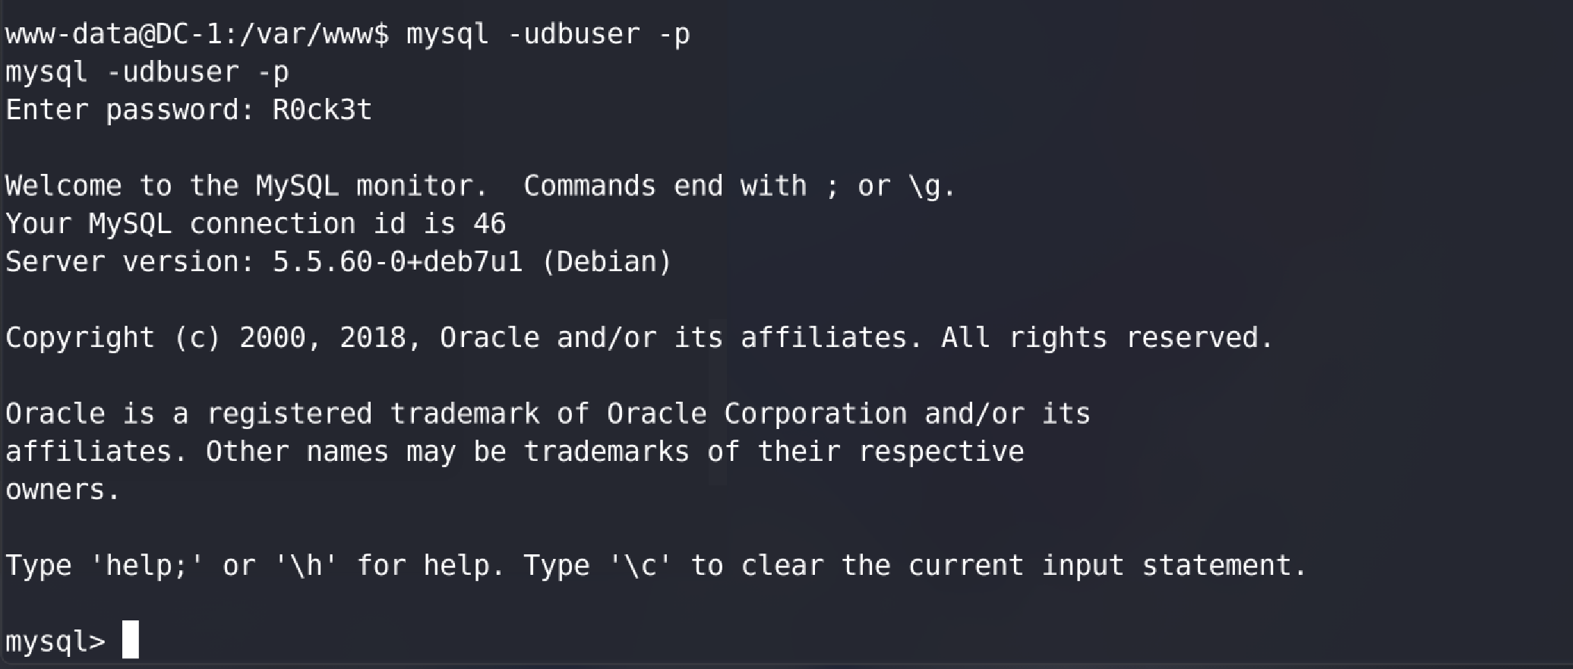Click the password text R0ck3t
Screen dimensions: 1573x669
coord(322,110)
